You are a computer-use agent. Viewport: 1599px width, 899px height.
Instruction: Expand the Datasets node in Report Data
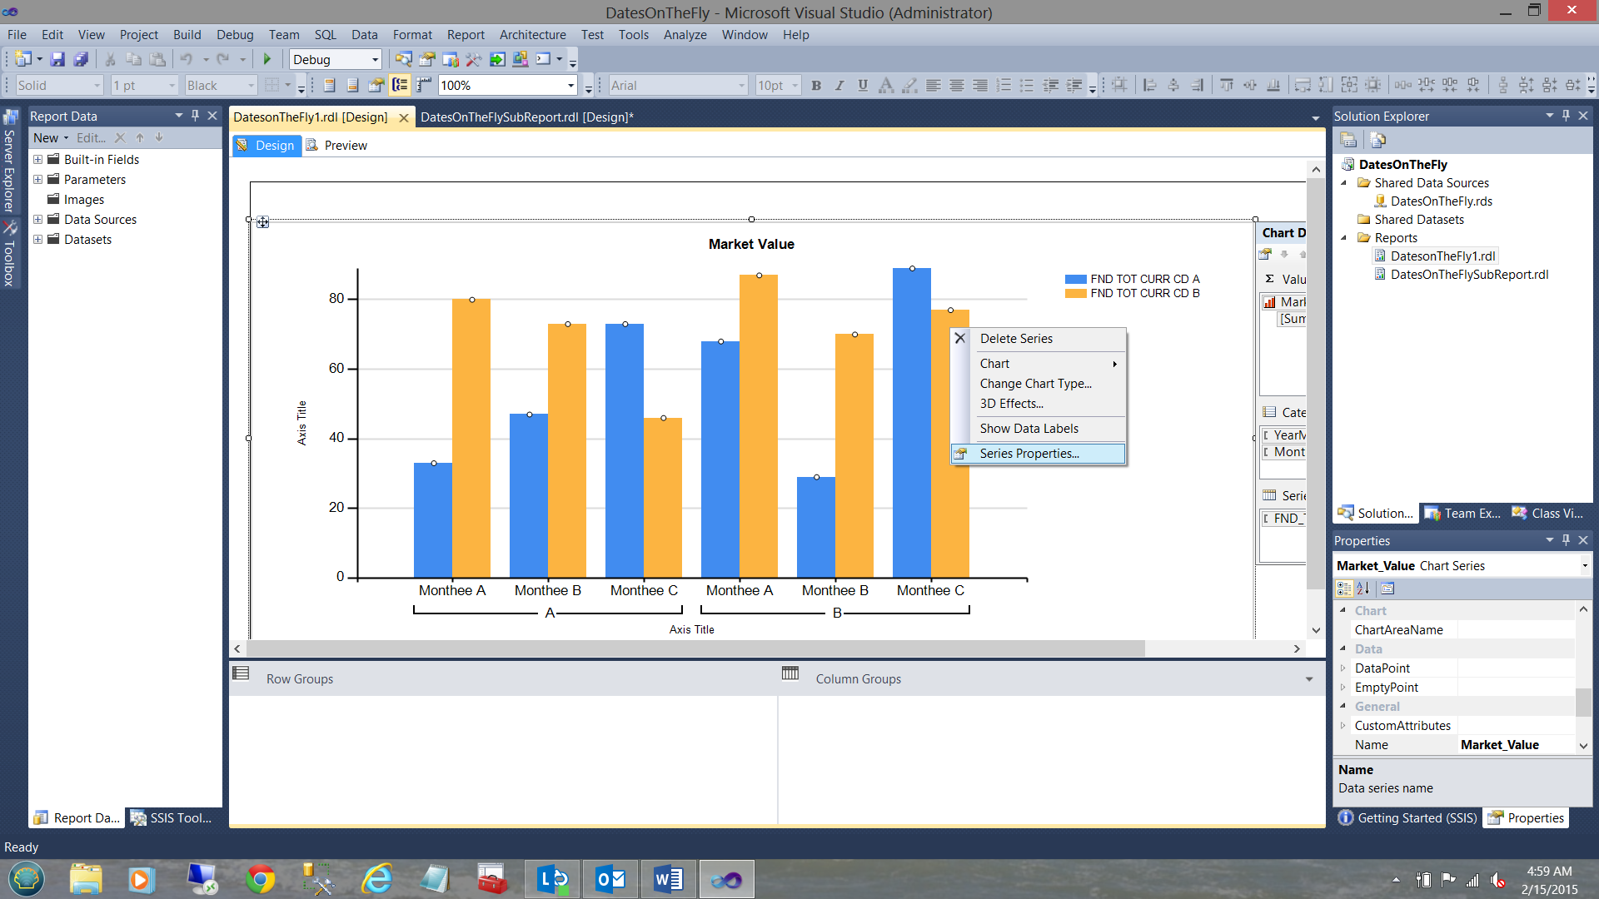click(37, 240)
